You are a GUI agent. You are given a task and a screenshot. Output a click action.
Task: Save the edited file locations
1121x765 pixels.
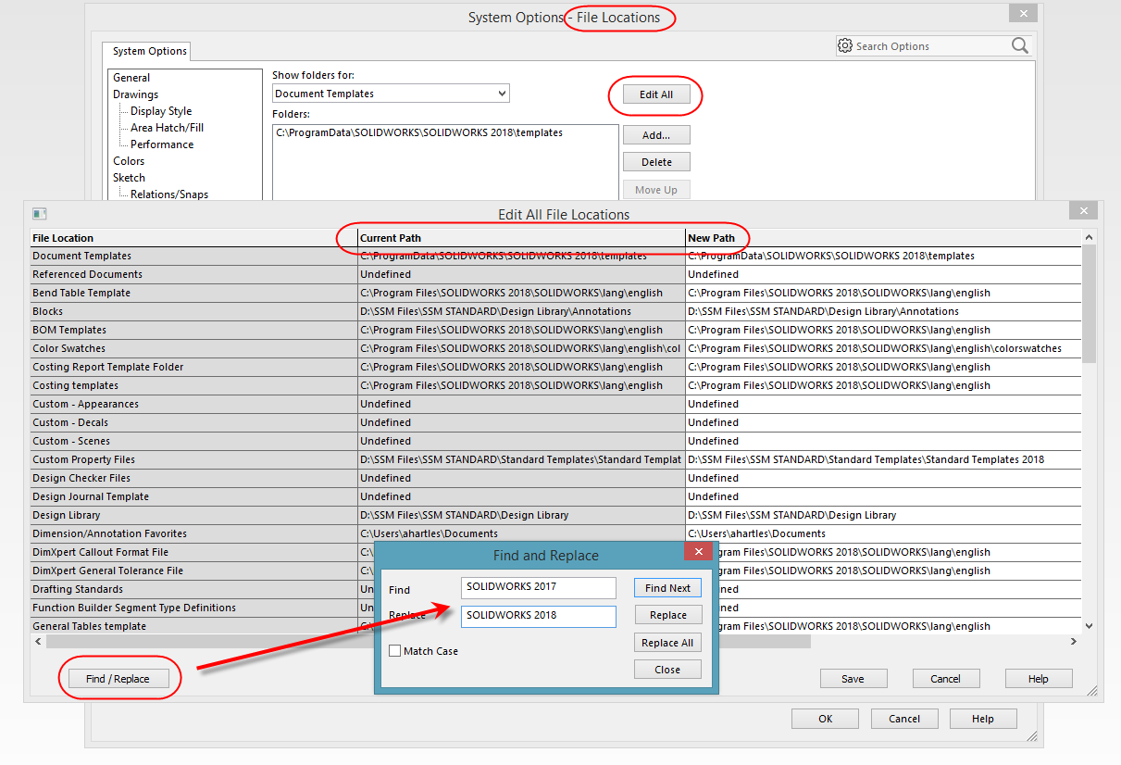click(853, 679)
